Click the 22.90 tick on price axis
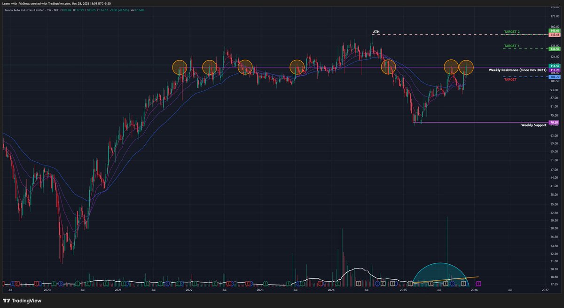 (x=555, y=254)
